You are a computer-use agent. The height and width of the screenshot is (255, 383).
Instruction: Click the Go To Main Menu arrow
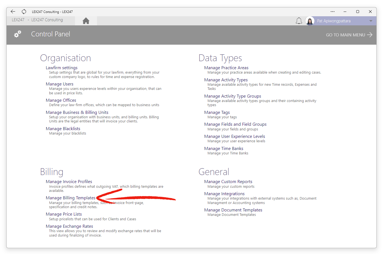click(x=370, y=35)
